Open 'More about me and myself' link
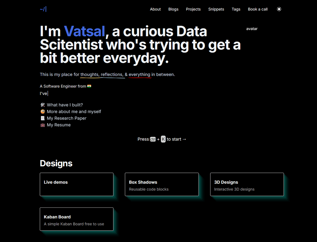Viewport: 317px width, 242px height. point(74,112)
